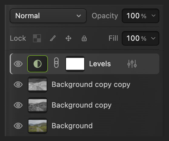Select the Background copy layer name
169x141 pixels.
tap(81, 105)
